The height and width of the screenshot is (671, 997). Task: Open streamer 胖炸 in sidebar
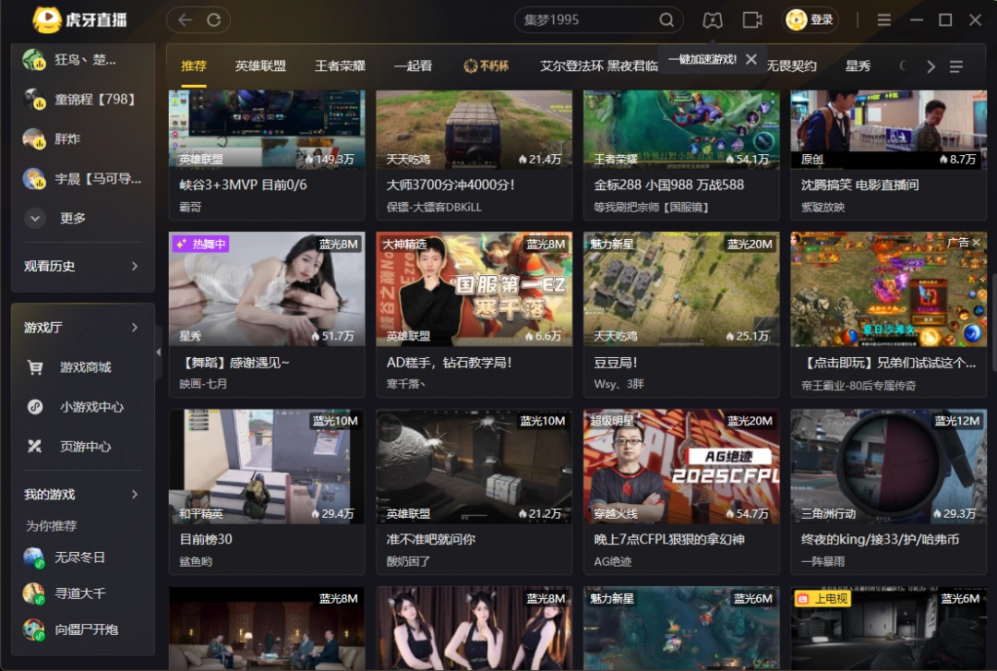(x=83, y=138)
